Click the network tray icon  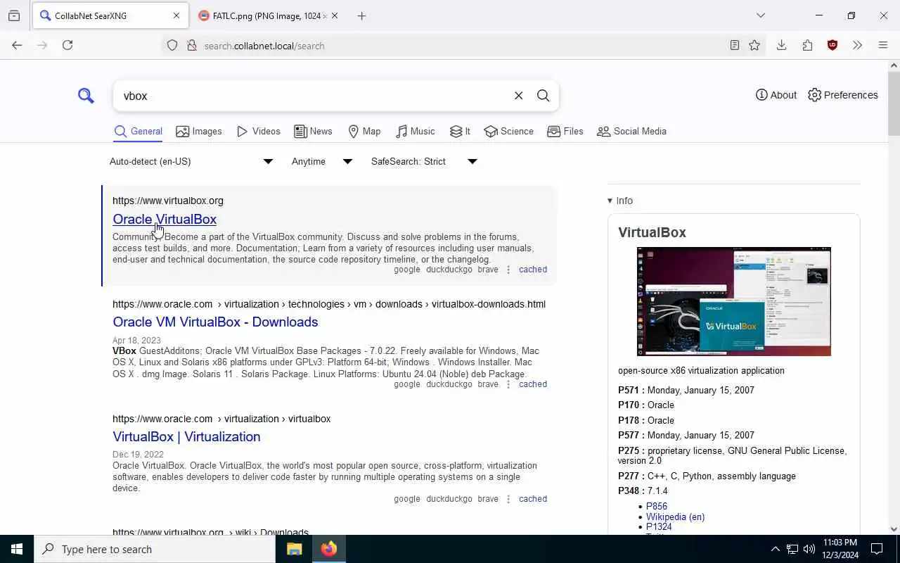click(792, 549)
